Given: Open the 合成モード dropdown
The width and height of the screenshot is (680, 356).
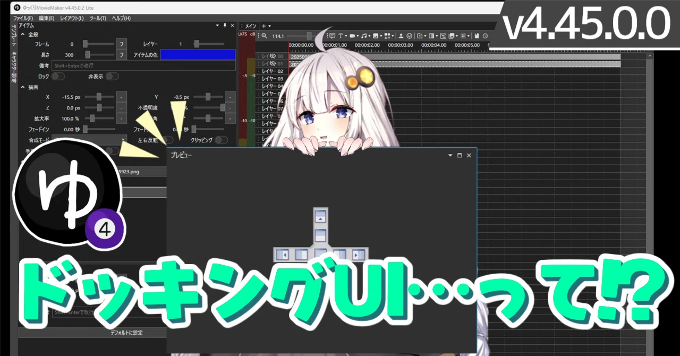Looking at the screenshot, I should point(89,140).
